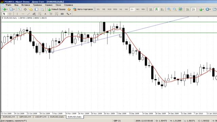Image resolution: width=217 pixels, height=122 pixels.
Task: Switch to the inactive EURUSD,Daily tab
Action: pos(57,117)
